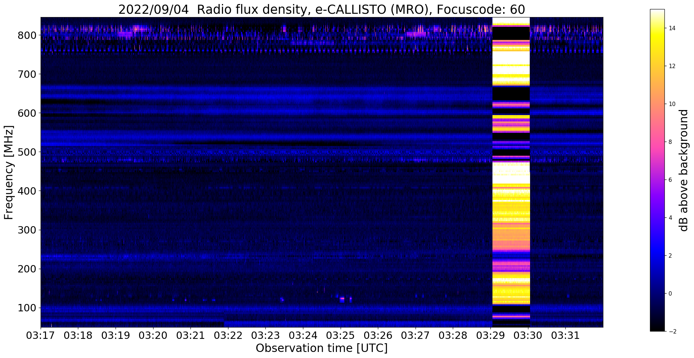Click the plot title mentioning e-CALLISTO (MRO)
The image size is (694, 358).
[x=321, y=9]
